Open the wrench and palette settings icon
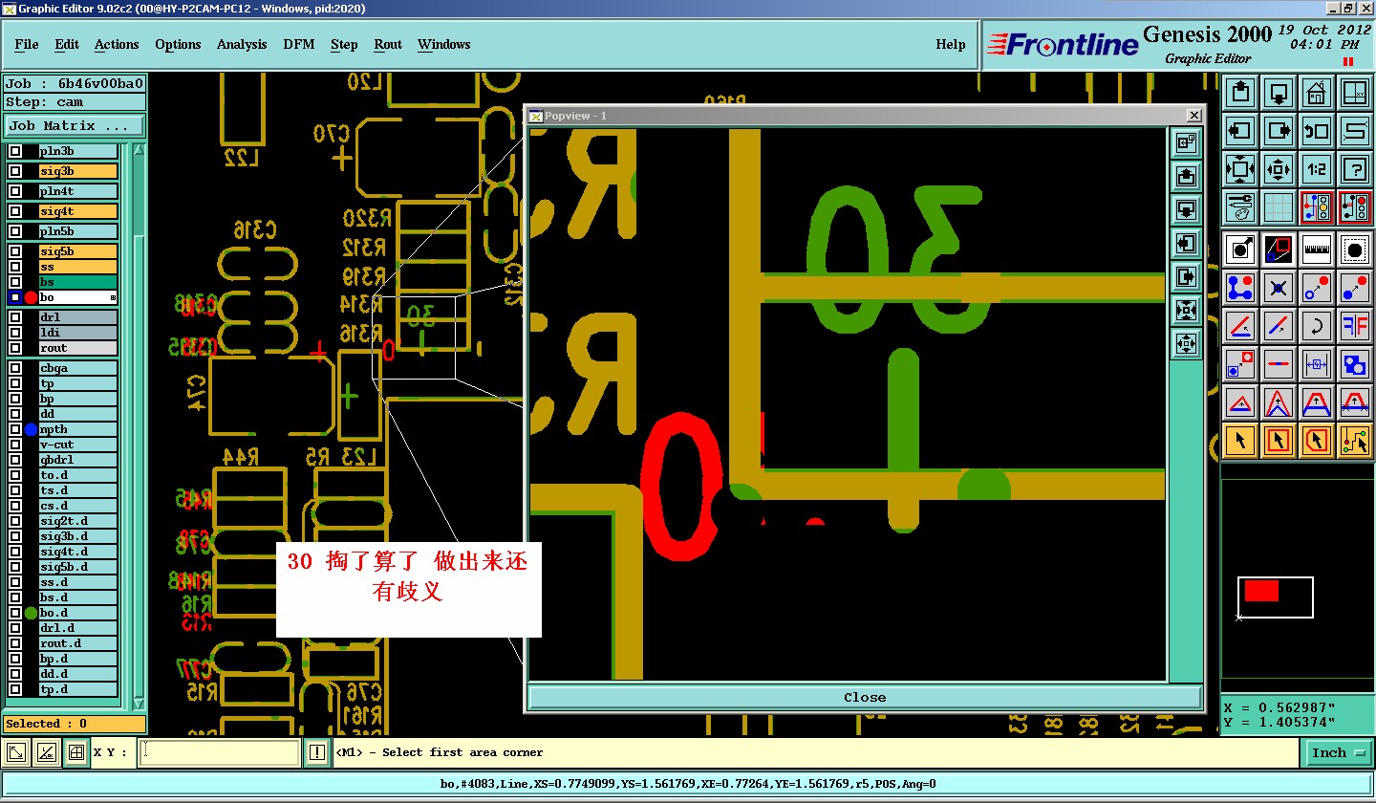Image resolution: width=1376 pixels, height=803 pixels. click(1240, 207)
